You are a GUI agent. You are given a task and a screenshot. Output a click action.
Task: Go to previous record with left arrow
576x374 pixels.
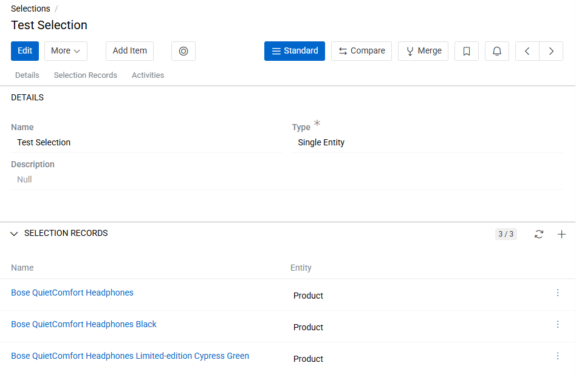(527, 51)
